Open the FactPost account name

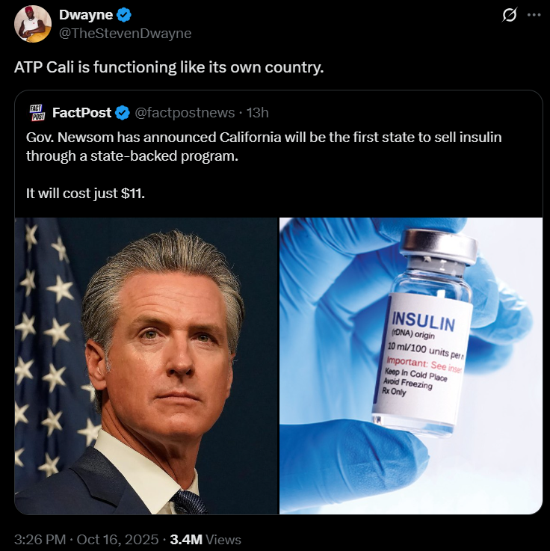tap(82, 113)
